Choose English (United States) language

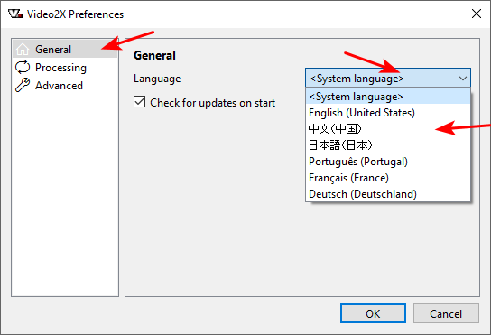click(x=388, y=113)
